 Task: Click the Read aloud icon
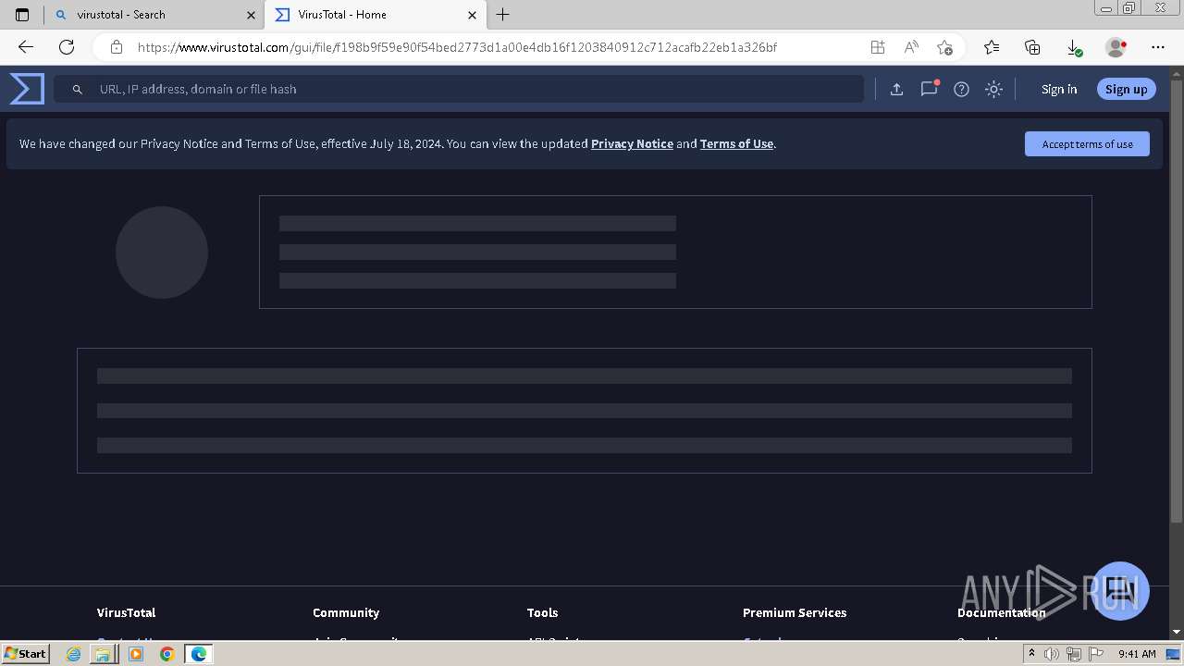pos(911,47)
